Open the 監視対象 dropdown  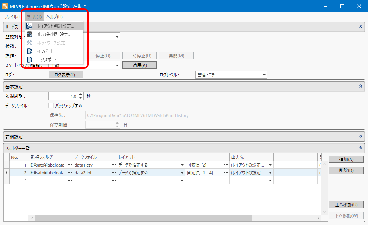(117, 37)
